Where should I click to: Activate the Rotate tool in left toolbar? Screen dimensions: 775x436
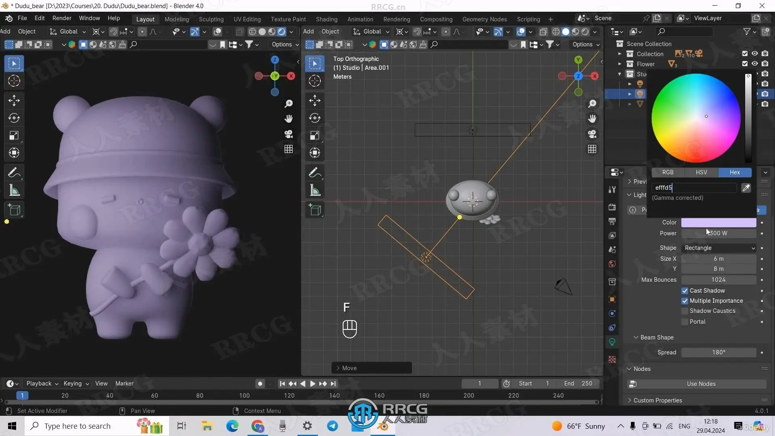coord(14,118)
